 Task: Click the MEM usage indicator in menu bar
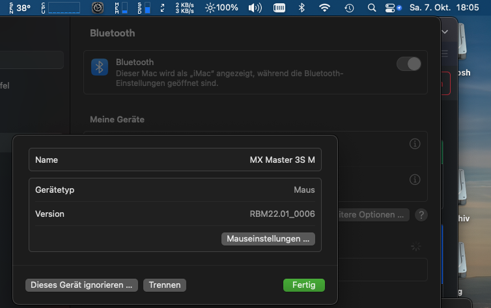click(121, 8)
